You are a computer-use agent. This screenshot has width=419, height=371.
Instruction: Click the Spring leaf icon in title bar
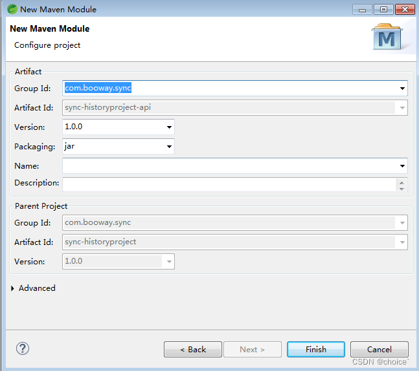tap(12, 9)
